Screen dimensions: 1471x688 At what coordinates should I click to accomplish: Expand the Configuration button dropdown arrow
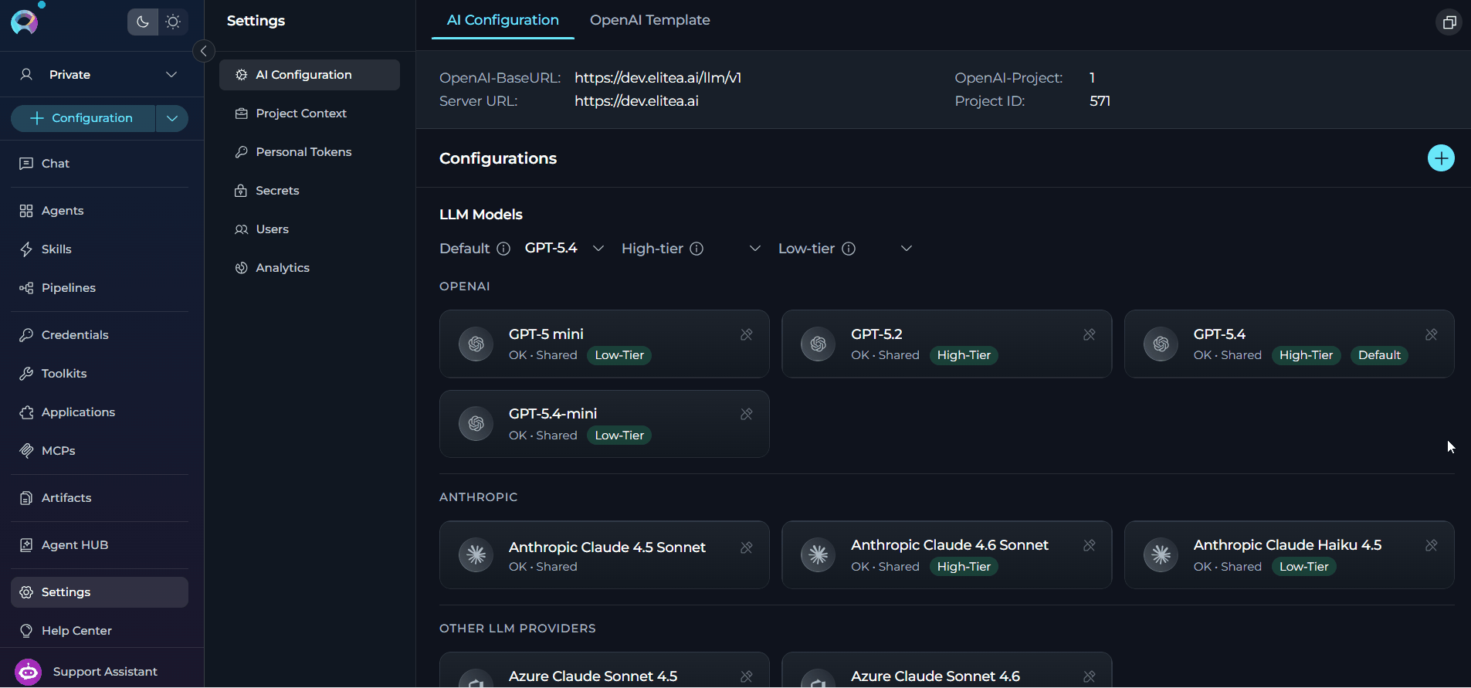point(172,118)
